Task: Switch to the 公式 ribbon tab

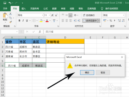Action: (x=45, y=9)
